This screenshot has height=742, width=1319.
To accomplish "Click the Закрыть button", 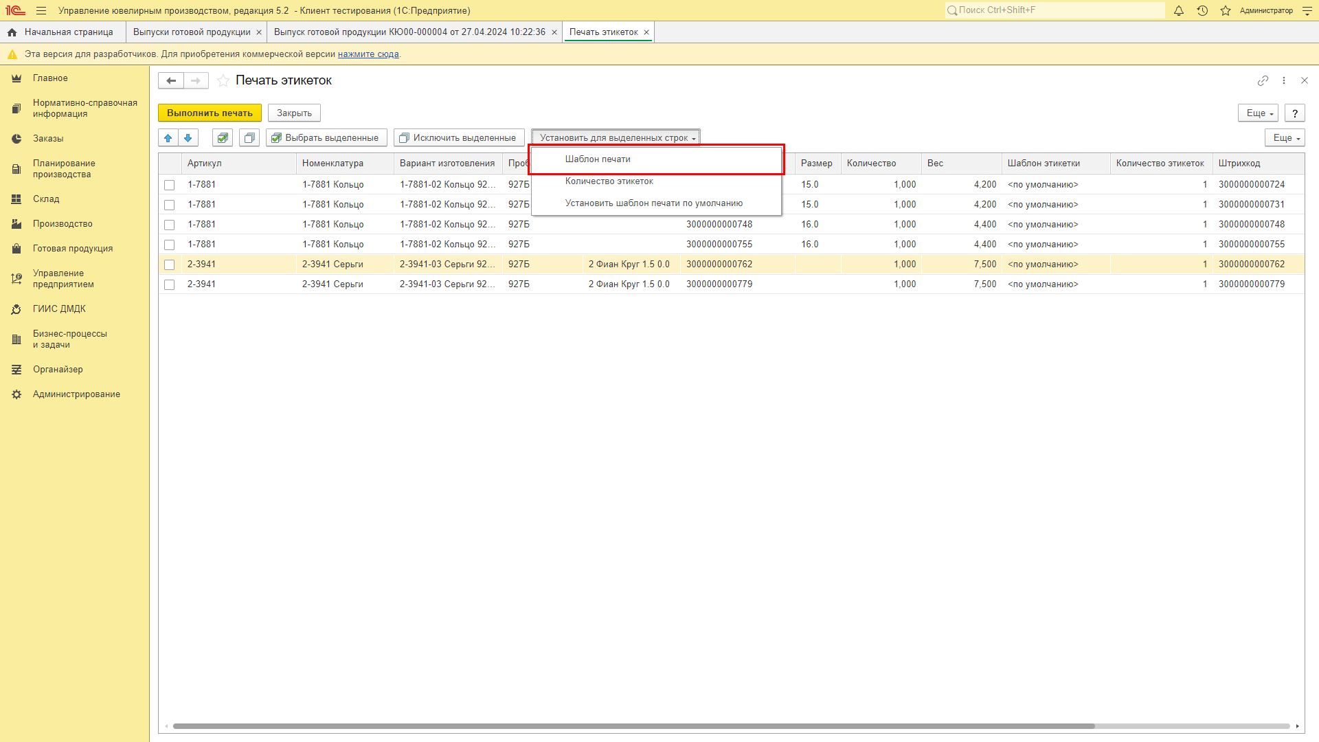I will [294, 113].
